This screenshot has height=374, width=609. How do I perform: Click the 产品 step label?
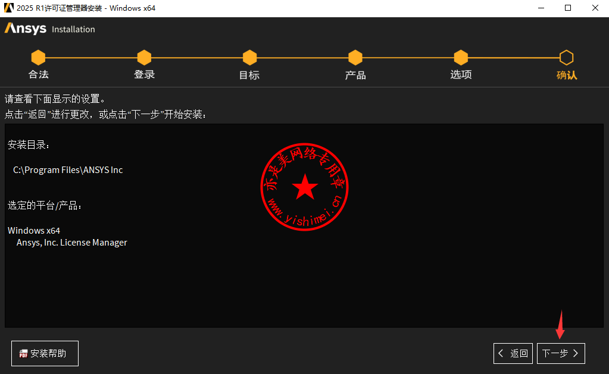355,75
